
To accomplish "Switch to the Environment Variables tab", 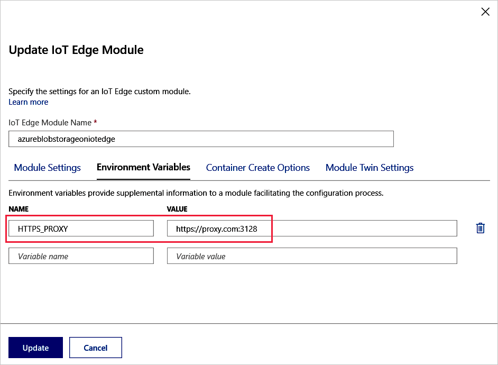I will coord(143,167).
